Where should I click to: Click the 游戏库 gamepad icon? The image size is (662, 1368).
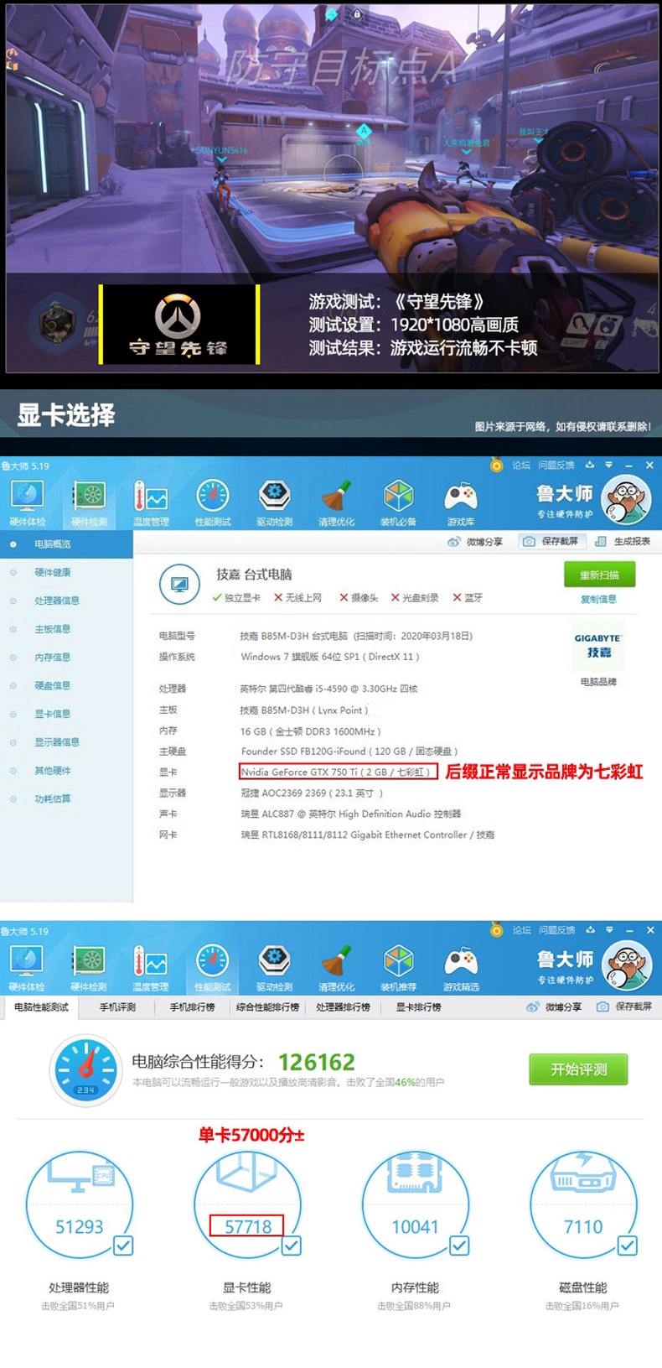[460, 501]
